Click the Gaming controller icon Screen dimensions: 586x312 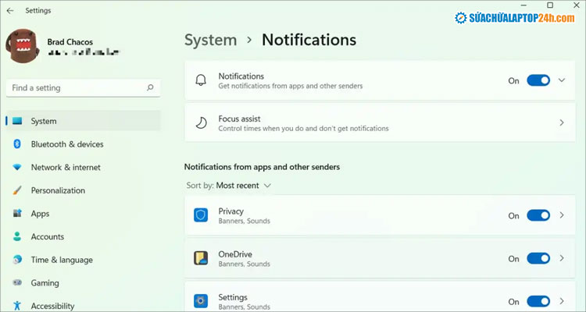pyautogui.click(x=16, y=283)
